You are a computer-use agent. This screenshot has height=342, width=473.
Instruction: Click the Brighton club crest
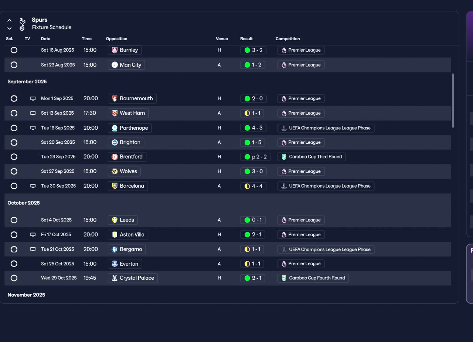115,142
